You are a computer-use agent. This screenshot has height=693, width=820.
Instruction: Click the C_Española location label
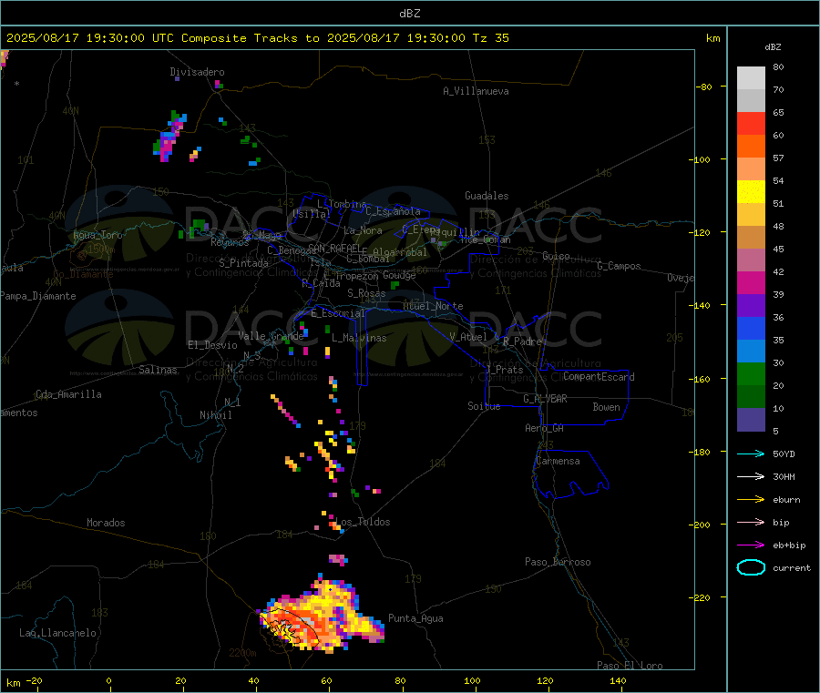click(x=394, y=211)
